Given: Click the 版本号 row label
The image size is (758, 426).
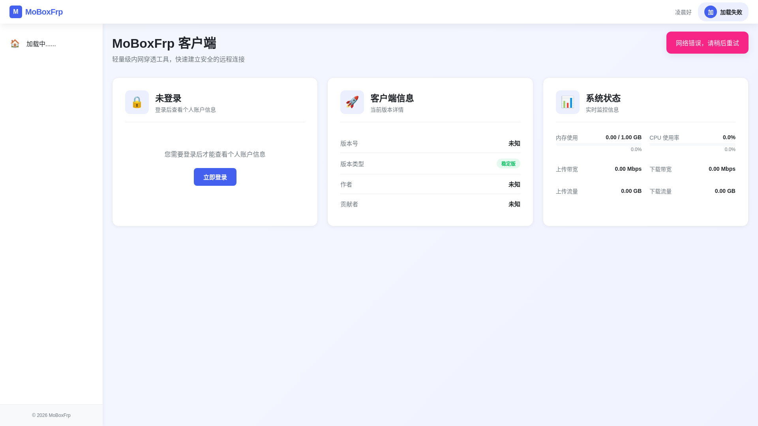Looking at the screenshot, I should (x=349, y=144).
